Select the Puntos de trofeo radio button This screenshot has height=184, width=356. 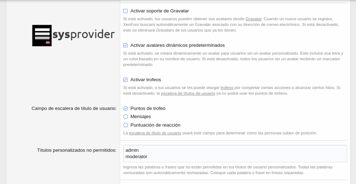pos(126,108)
